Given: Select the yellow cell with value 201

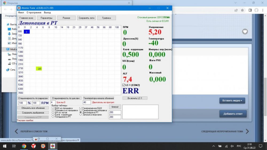Looking at the screenshot, I should (x=39, y=69).
